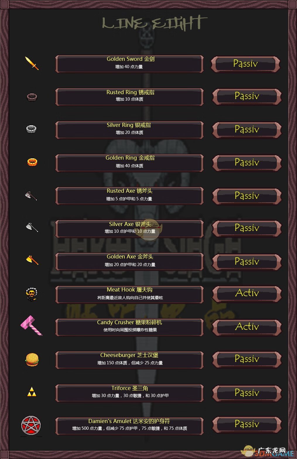Open the Cheeseburger description panel
Image resolution: width=297 pixels, height=459 pixels.
tap(129, 360)
